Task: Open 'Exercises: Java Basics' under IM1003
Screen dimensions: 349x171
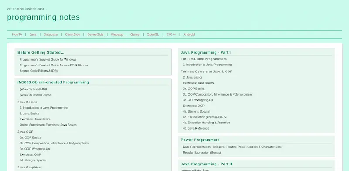Action: pos(35,119)
